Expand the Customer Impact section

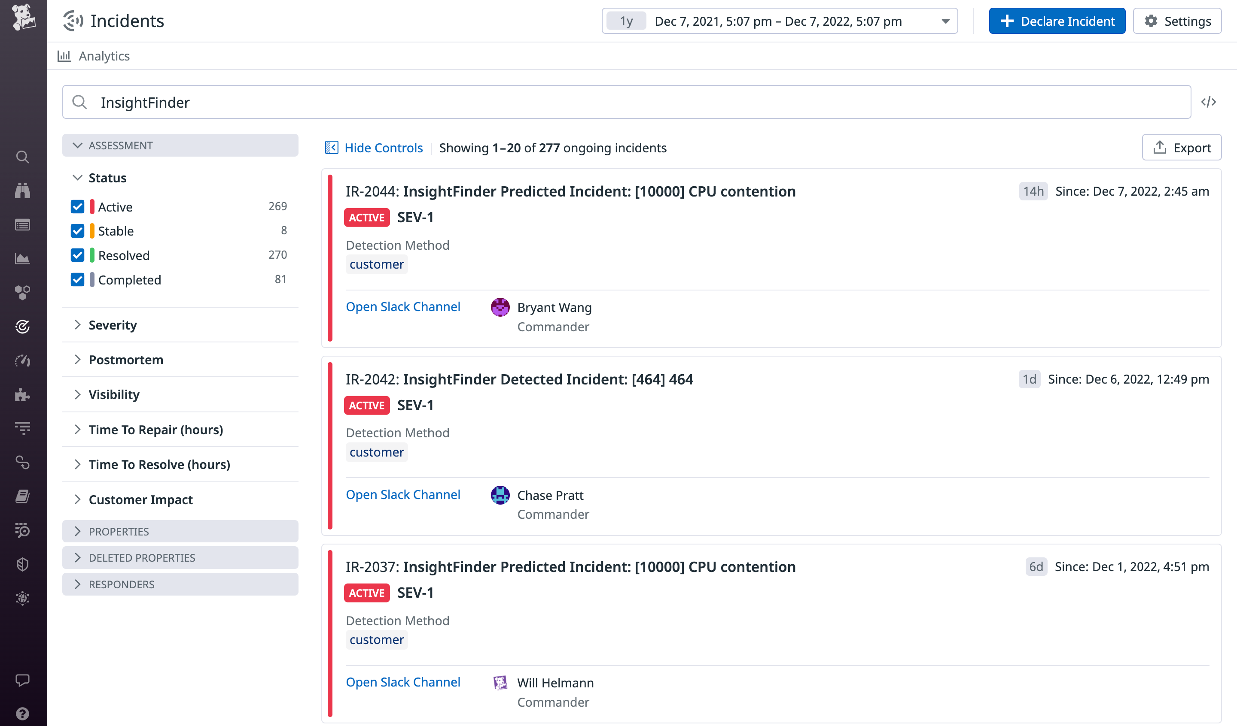click(140, 499)
